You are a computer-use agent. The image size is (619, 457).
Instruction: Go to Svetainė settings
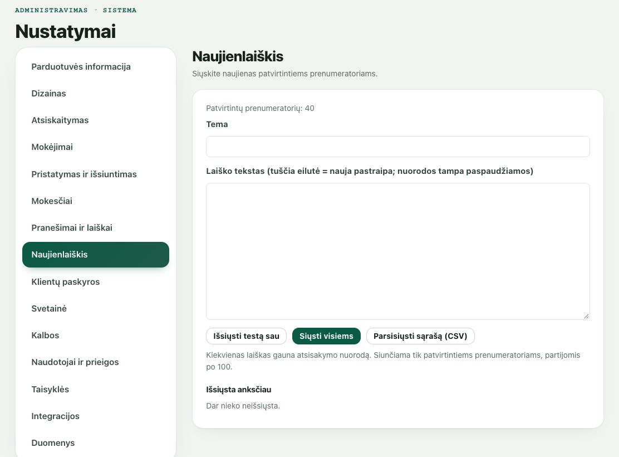click(96, 308)
